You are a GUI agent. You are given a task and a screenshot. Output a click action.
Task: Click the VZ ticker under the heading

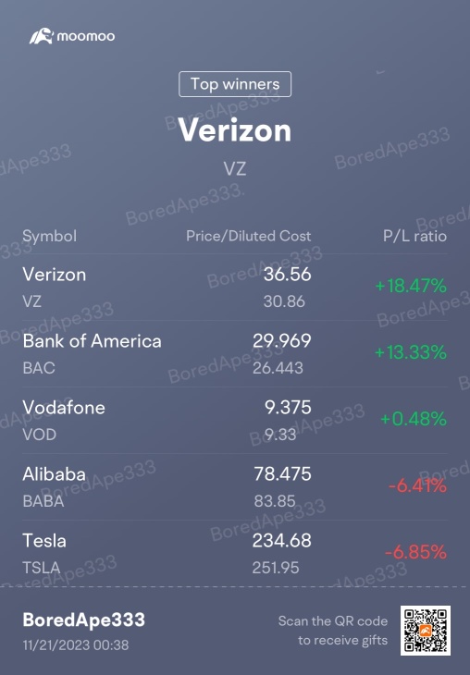click(235, 168)
